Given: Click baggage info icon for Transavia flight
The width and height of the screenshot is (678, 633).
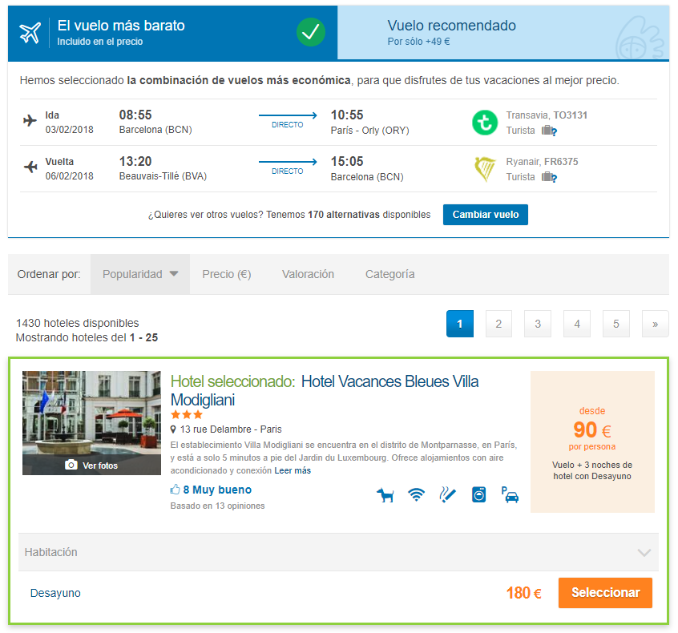Looking at the screenshot, I should pyautogui.click(x=548, y=131).
